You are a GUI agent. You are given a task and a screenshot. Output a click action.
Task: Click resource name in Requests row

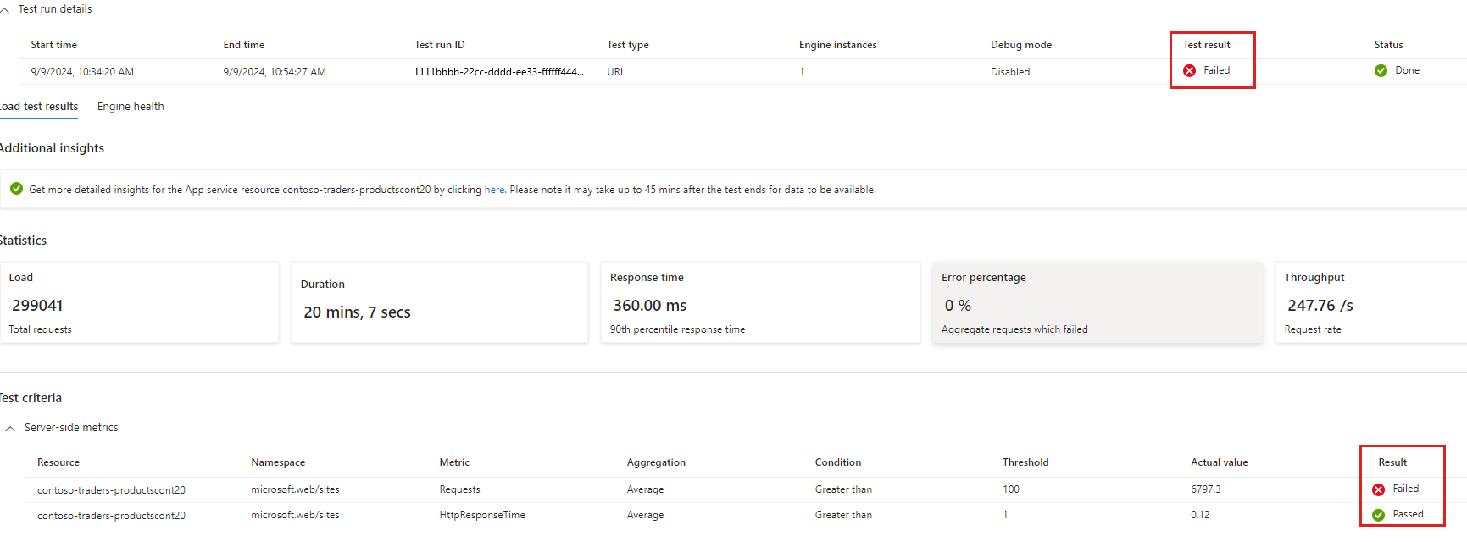(111, 490)
